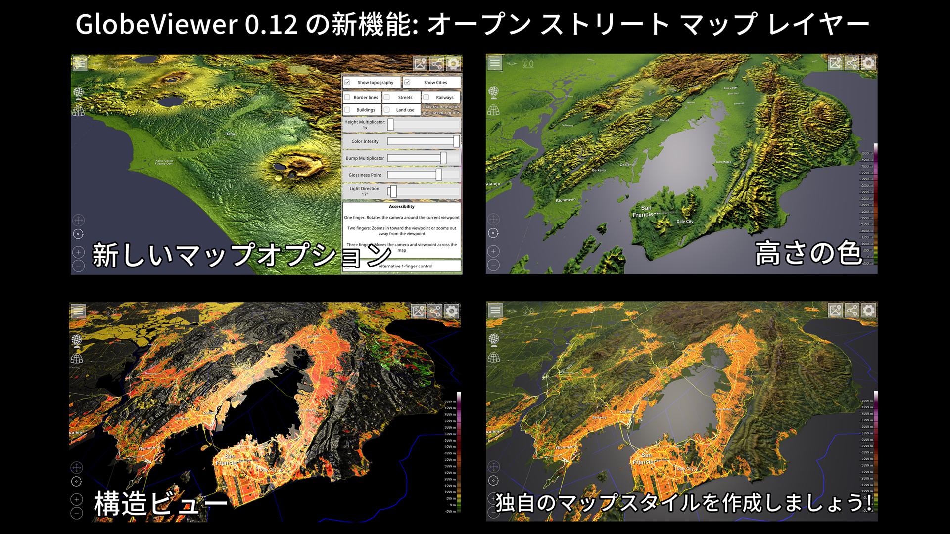The width and height of the screenshot is (950, 534).
Task: Click the Accessibility heading in options panel
Action: (x=402, y=206)
